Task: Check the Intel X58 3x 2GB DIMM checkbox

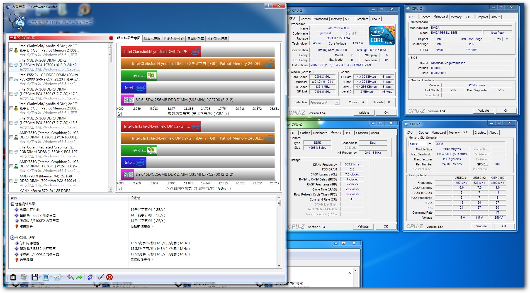Action: tap(11, 65)
